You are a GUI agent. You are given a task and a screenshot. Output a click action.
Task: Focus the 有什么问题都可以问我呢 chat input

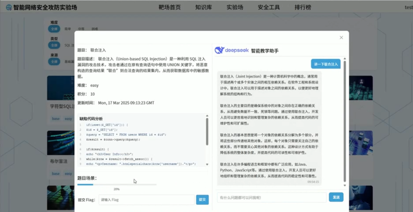(272, 197)
